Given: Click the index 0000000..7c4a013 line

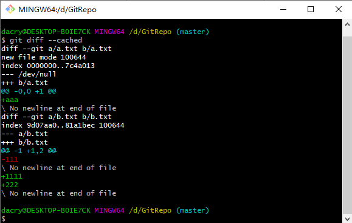Looking at the screenshot, I should tap(48, 66).
